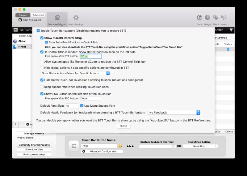
Task: Select the BTT Remote tab
Action: (26, 30)
